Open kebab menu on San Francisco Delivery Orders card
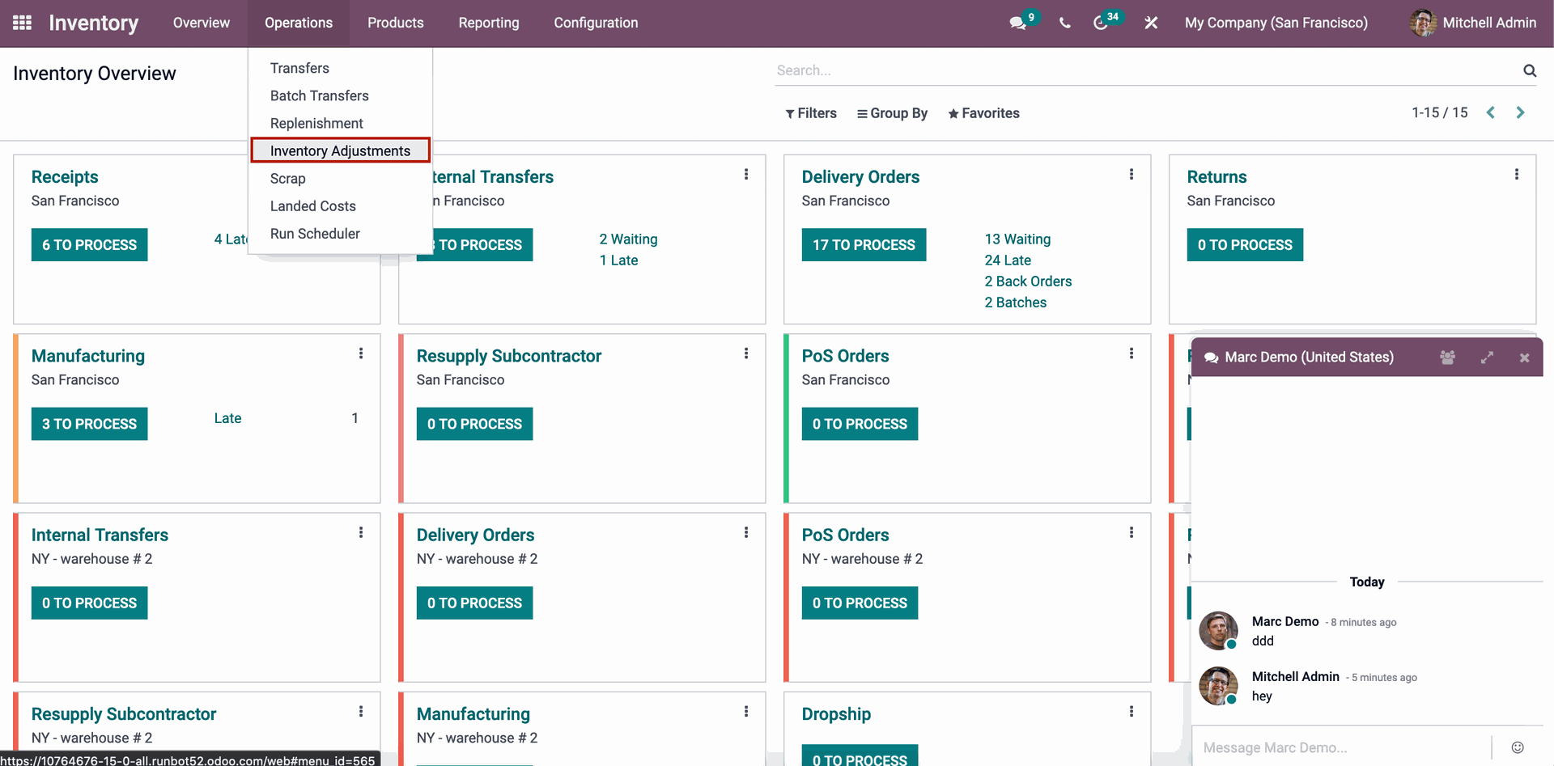Image resolution: width=1554 pixels, height=766 pixels. tap(1132, 174)
